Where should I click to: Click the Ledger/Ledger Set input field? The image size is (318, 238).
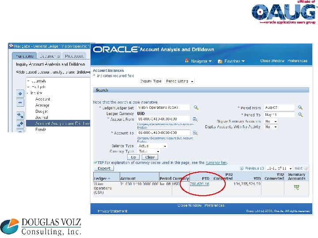[164, 108]
